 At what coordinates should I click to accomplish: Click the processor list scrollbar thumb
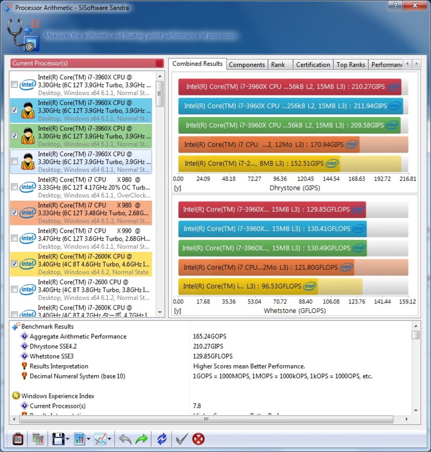(x=160, y=94)
